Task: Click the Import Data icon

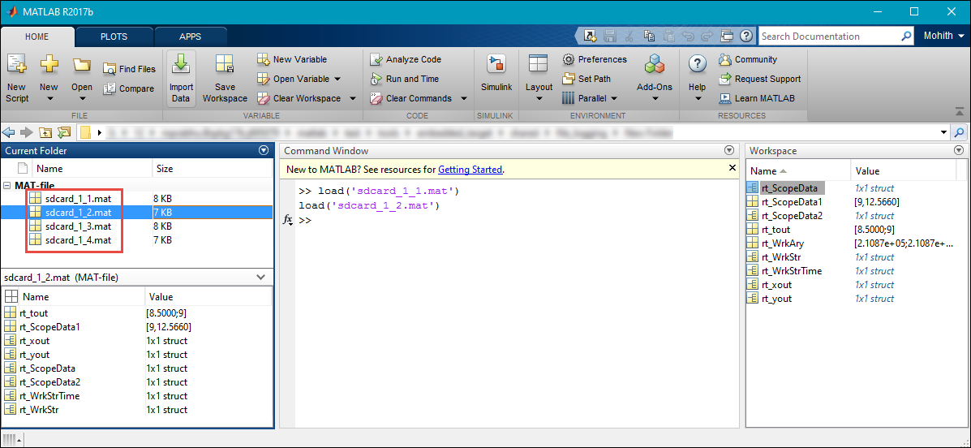Action: (x=181, y=65)
